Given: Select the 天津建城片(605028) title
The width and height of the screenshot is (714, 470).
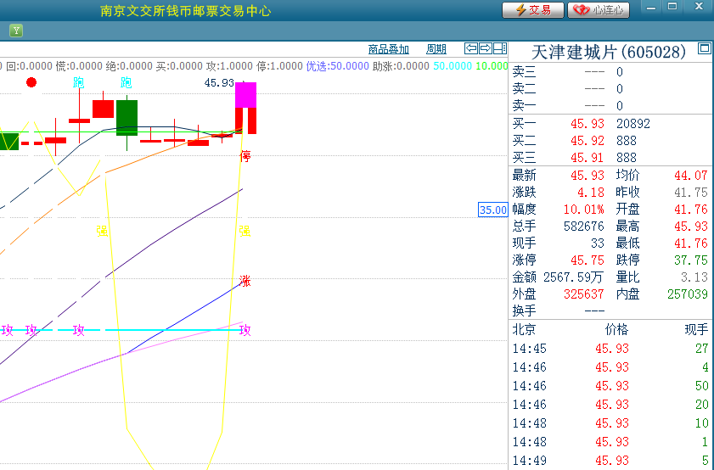Looking at the screenshot, I should click(609, 53).
